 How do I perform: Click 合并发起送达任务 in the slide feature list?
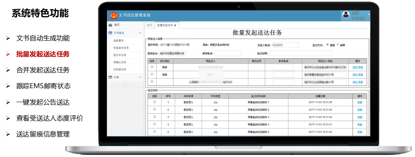(x=43, y=70)
